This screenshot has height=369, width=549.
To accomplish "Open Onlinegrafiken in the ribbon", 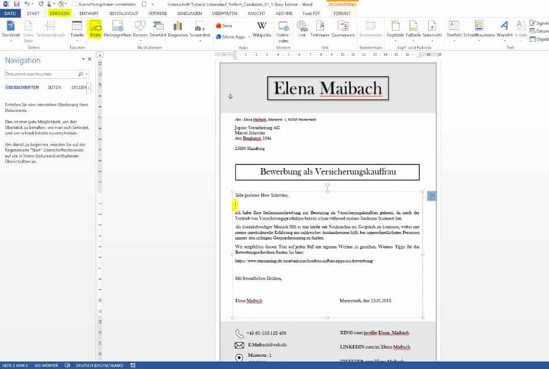I will point(117,29).
